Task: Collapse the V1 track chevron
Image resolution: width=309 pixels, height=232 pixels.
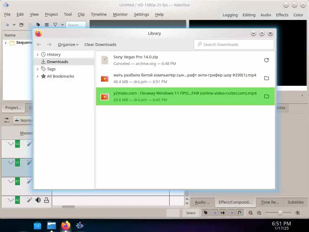Action: tap(11, 162)
